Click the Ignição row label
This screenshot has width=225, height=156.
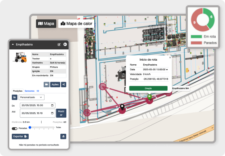pos(36,71)
